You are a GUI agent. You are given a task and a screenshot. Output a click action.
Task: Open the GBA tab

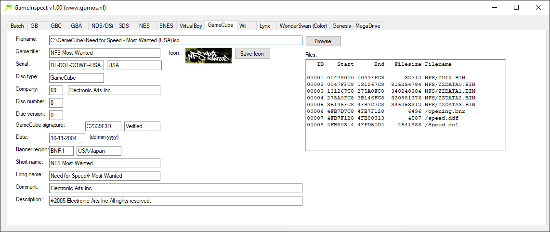(x=76, y=26)
